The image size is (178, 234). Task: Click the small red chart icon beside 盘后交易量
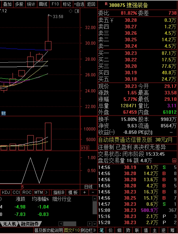coord(174,160)
